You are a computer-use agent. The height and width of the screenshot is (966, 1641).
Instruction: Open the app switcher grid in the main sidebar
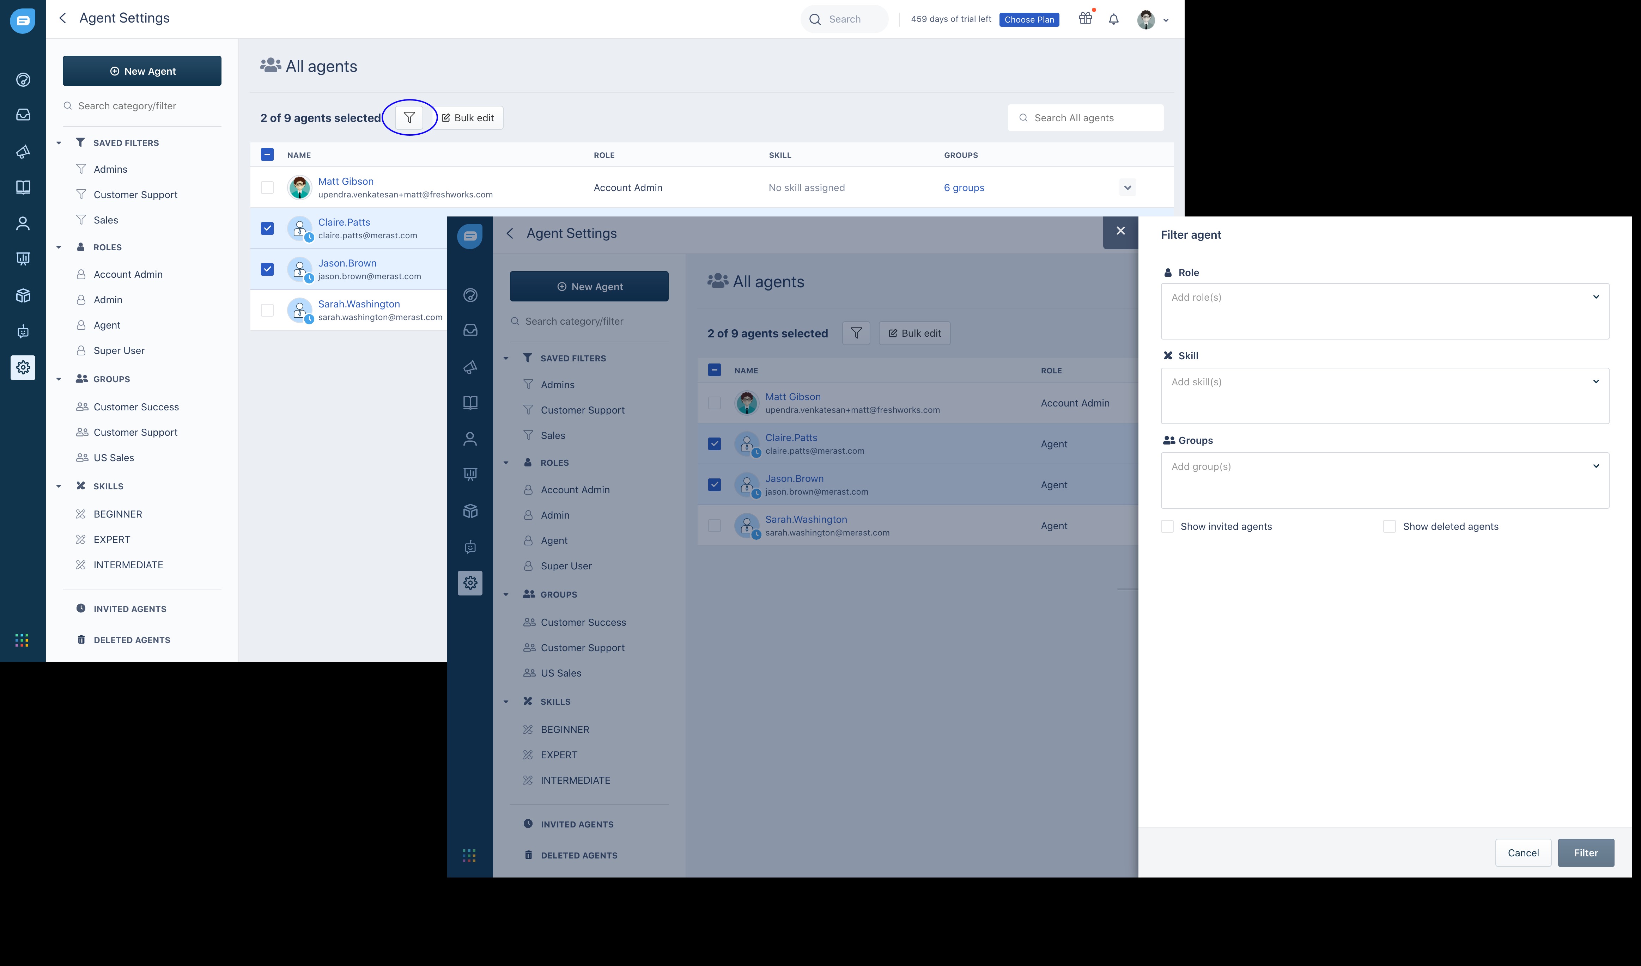tap(22, 641)
